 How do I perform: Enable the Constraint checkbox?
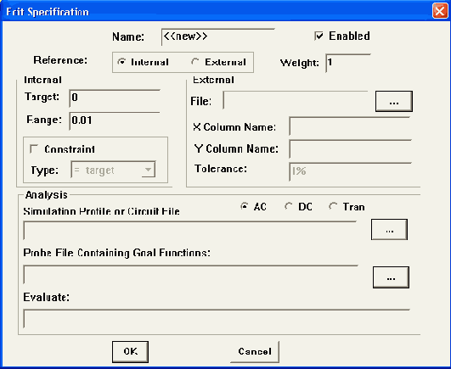(34, 149)
